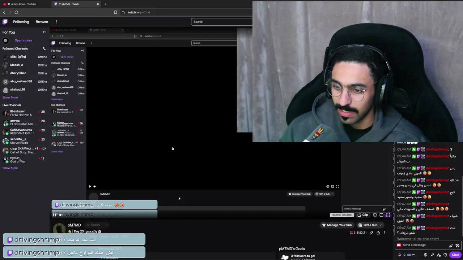The width and height of the screenshot is (463, 260).
Task: Open the dharyfahad channel
Action: point(25,73)
